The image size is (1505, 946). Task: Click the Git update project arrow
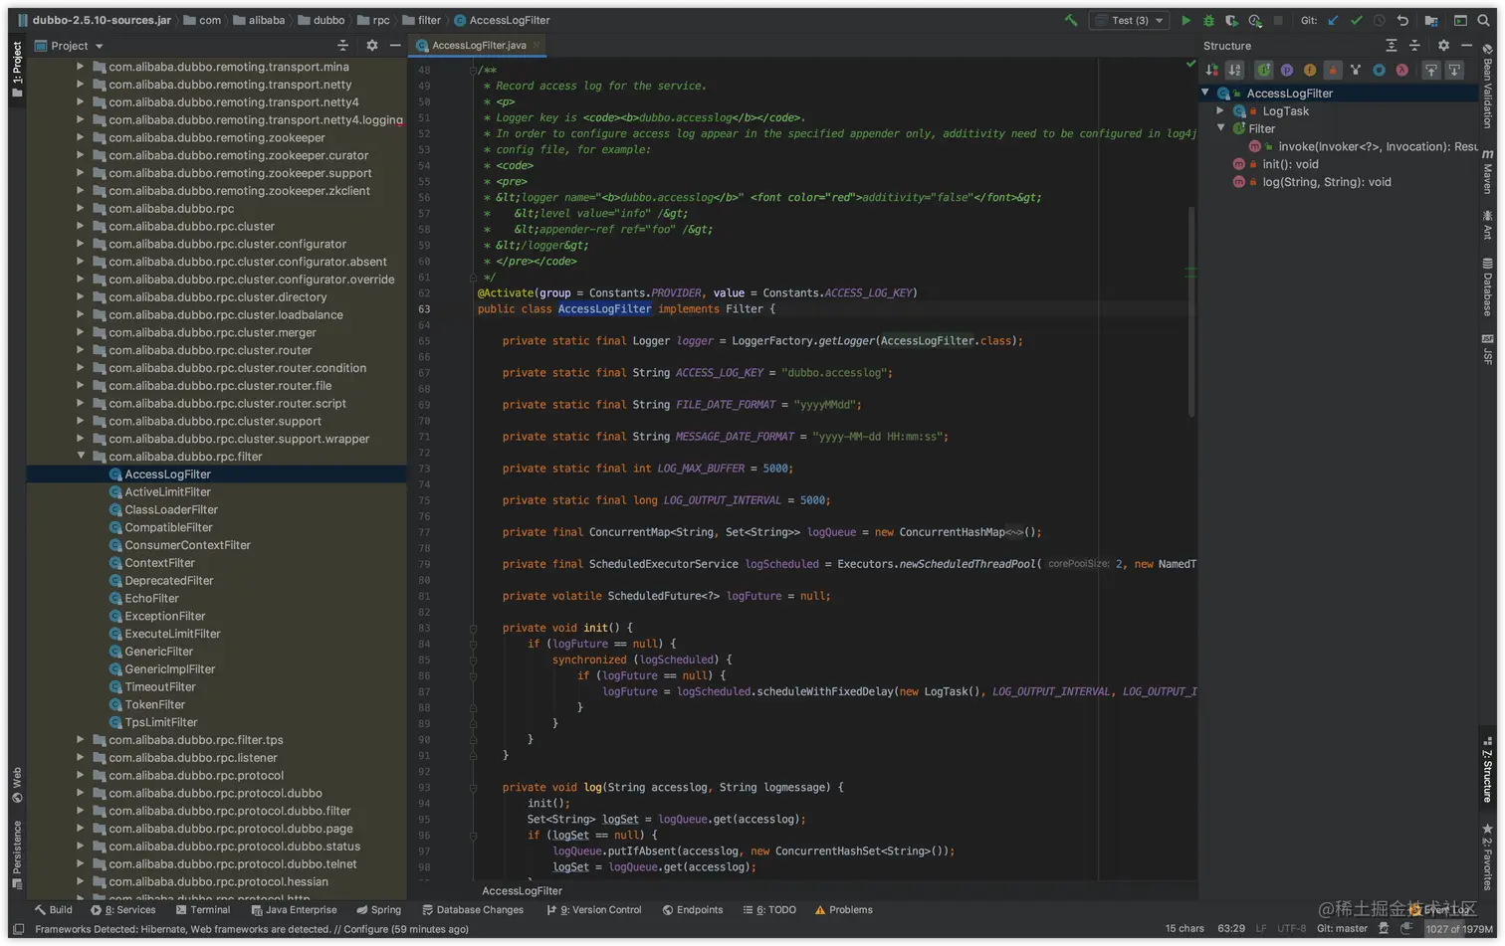click(x=1333, y=20)
